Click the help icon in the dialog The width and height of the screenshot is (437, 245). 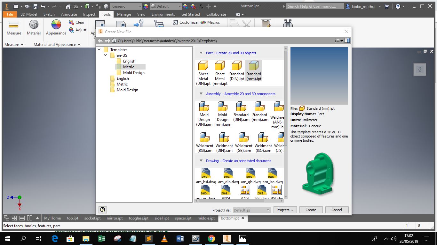[103, 210]
